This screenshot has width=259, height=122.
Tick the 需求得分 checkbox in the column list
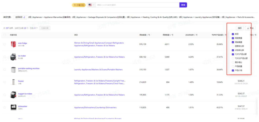tap(233, 62)
